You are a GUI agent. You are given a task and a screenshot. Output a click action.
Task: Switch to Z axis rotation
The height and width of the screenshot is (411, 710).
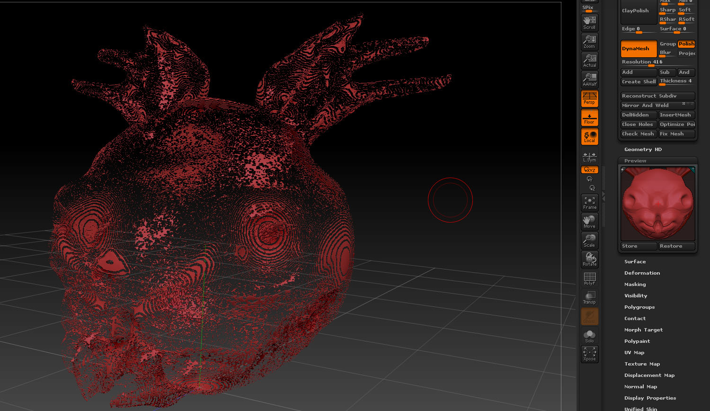pyautogui.click(x=592, y=188)
